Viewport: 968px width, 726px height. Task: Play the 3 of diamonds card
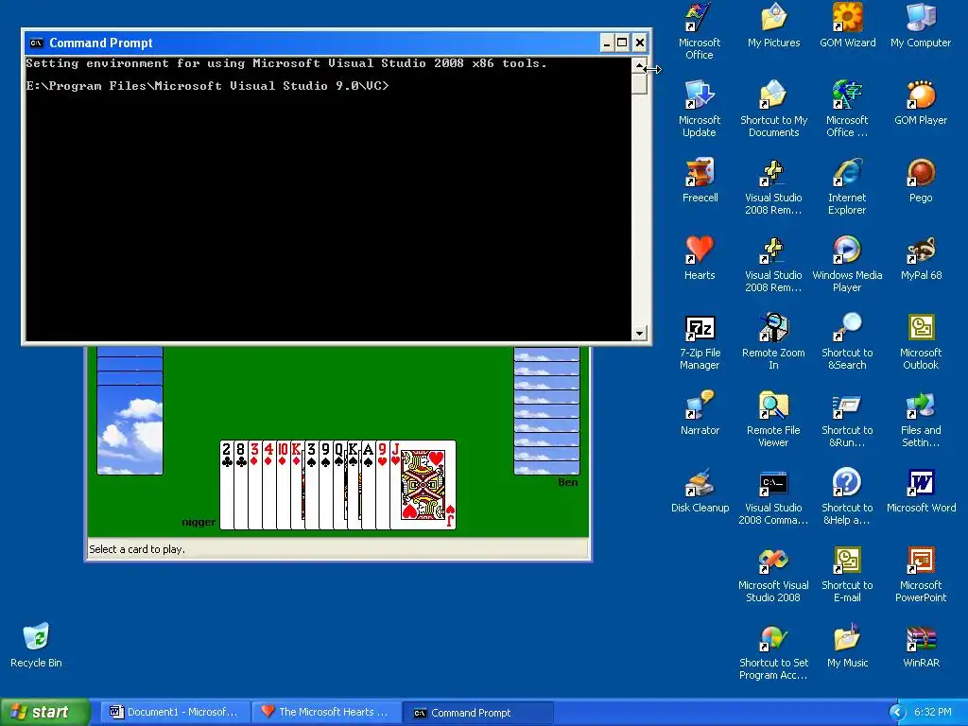click(x=255, y=485)
